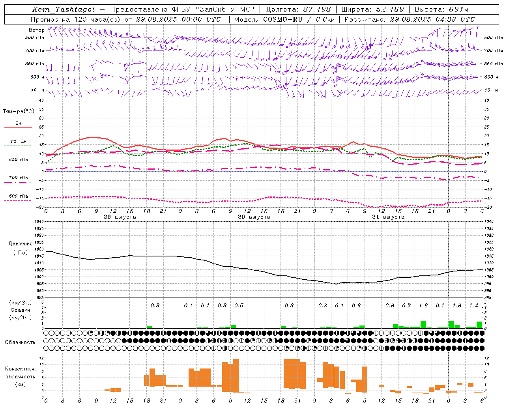Click the Давление panel label
The width and height of the screenshot is (505, 404).
coord(21,244)
